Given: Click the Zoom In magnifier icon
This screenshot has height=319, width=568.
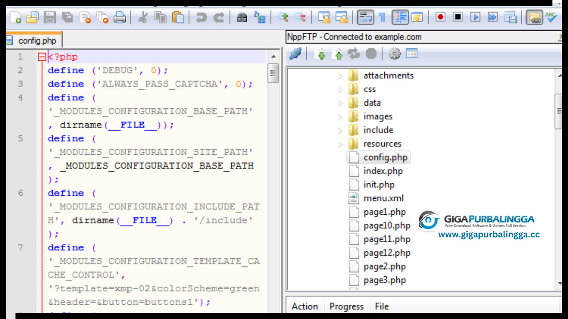Looking at the screenshot, I should coord(283,17).
